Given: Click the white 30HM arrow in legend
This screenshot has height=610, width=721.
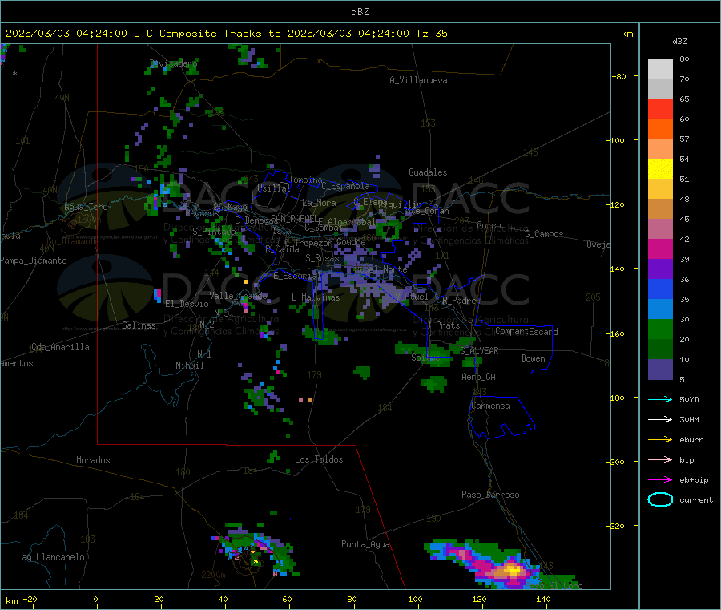Looking at the screenshot, I should (x=660, y=419).
